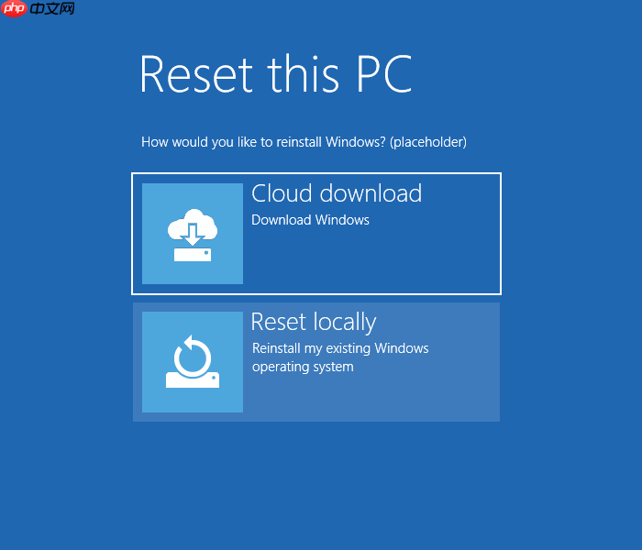
Task: Select the Reset locally option
Action: click(x=316, y=362)
